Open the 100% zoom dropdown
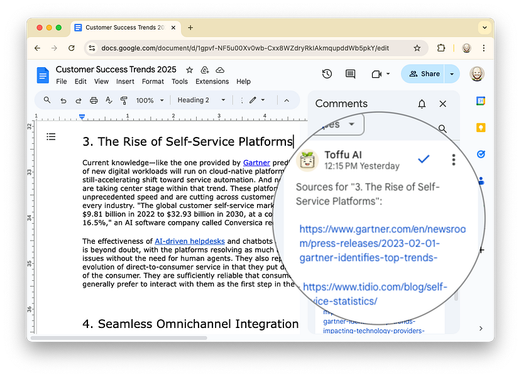Screen dimensions: 521x377 coord(150,101)
